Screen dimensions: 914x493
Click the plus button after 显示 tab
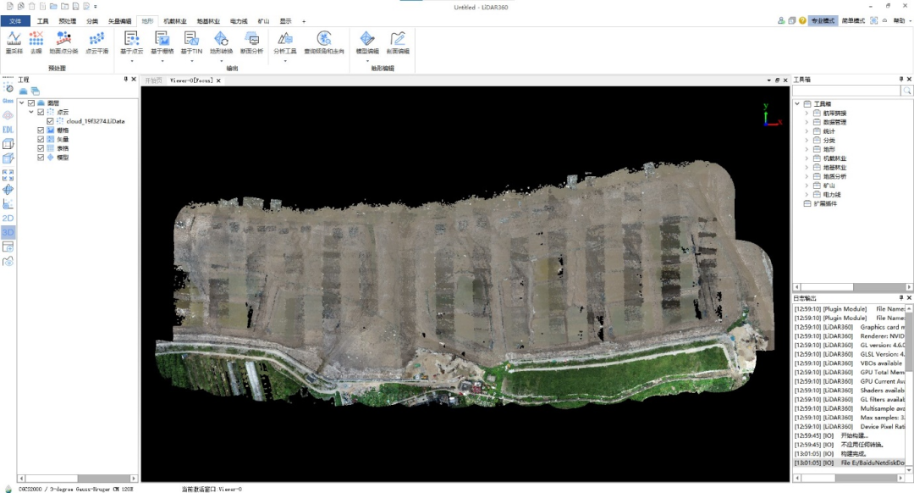(304, 21)
